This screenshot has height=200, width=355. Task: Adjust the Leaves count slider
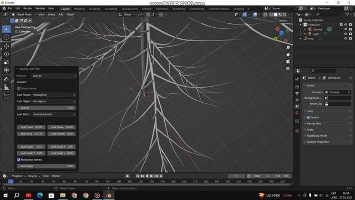tap(47, 108)
